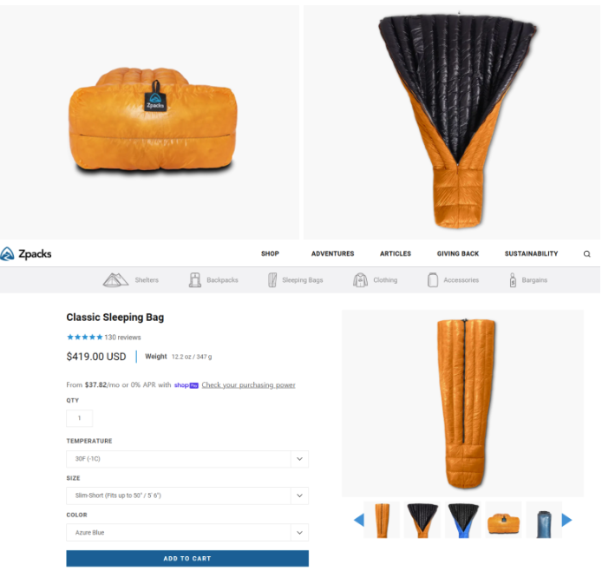Click the search magnifier icon
This screenshot has width=615, height=584.
pyautogui.click(x=586, y=254)
